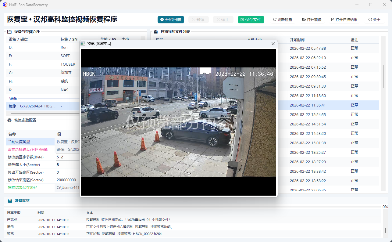Click the 准备就绪 status icon
The image size is (392, 242).
point(10,201)
